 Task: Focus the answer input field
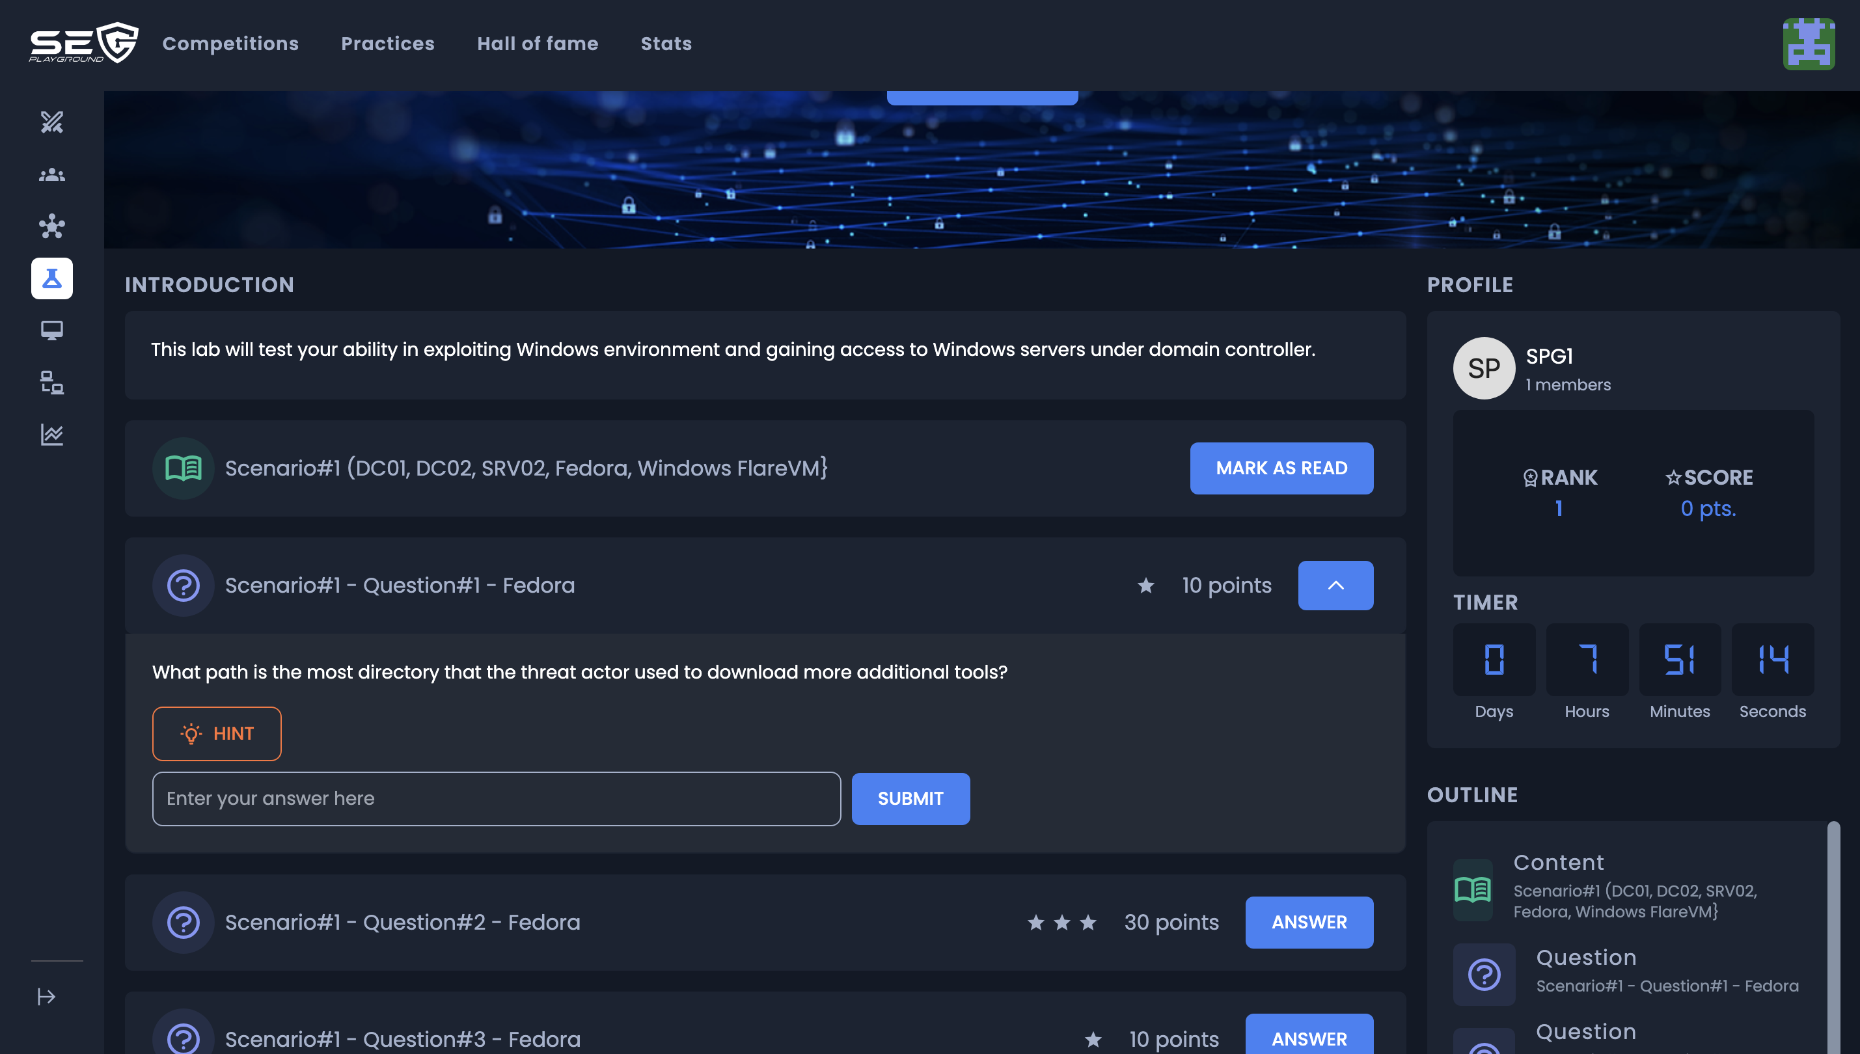click(496, 798)
